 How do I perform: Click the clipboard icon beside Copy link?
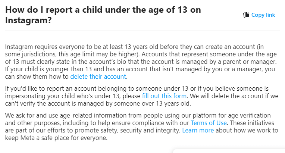tap(246, 15)
